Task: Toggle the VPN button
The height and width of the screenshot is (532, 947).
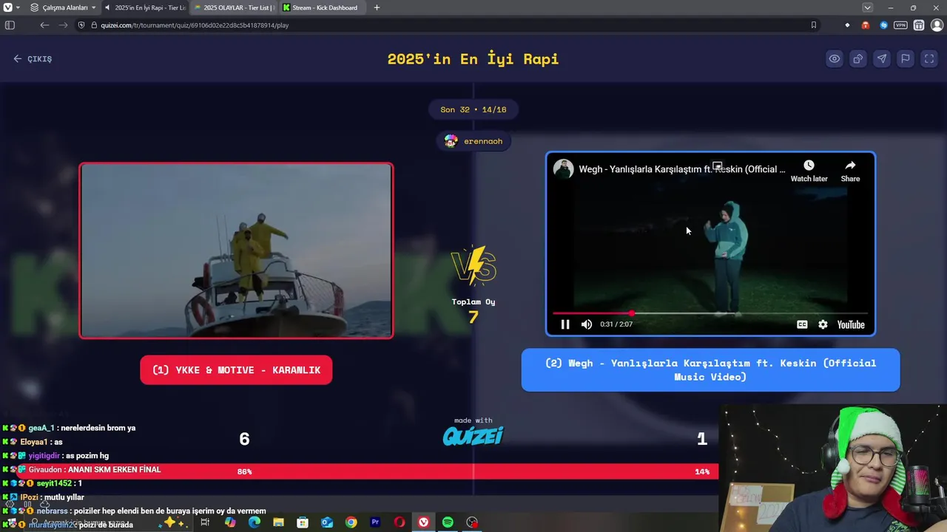Action: coord(900,25)
